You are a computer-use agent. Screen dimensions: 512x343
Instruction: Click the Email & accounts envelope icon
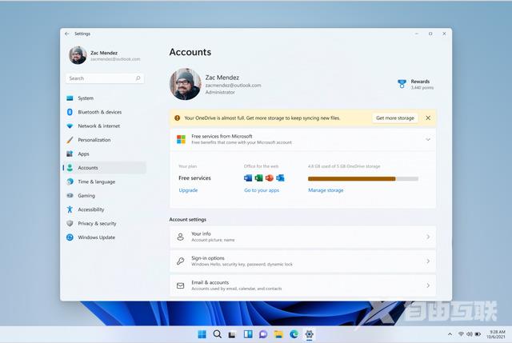click(x=180, y=285)
